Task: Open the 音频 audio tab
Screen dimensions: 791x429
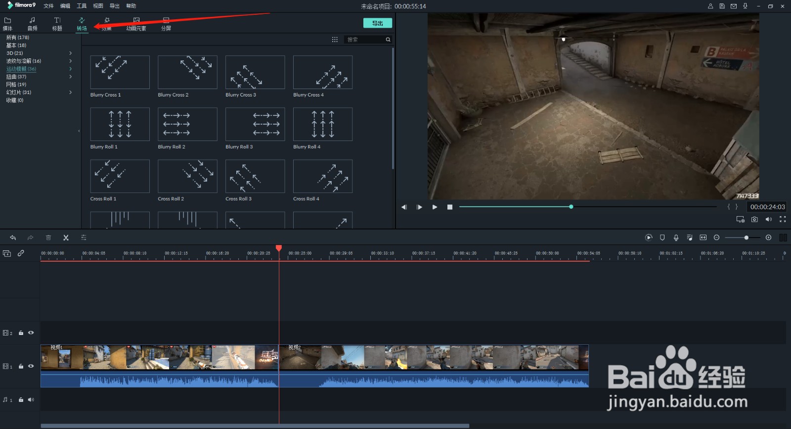Action: (x=32, y=24)
